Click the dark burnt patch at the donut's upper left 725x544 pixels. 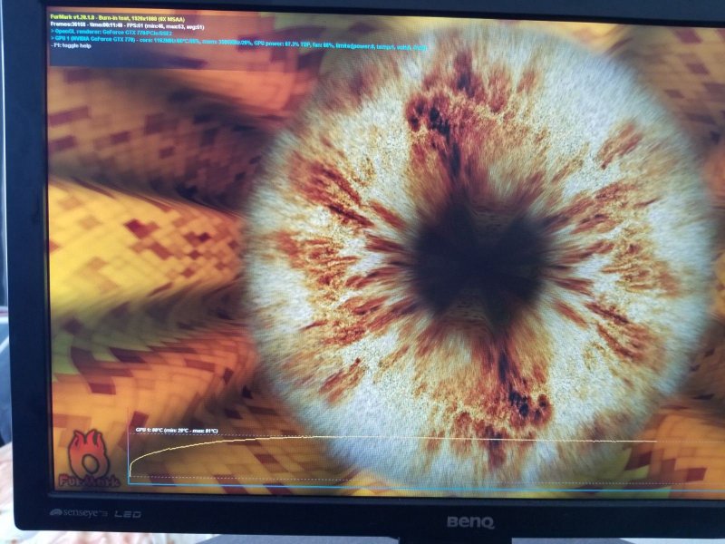pos(426,113)
